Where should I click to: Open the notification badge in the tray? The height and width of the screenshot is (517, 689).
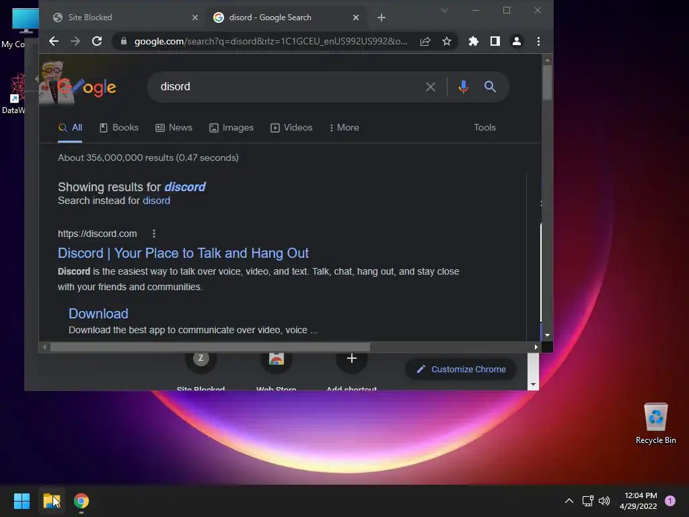click(670, 501)
